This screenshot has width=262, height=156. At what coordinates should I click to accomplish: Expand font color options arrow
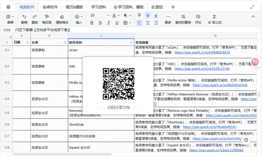[119, 15]
